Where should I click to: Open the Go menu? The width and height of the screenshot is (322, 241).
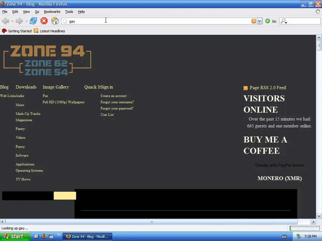[x=37, y=12]
